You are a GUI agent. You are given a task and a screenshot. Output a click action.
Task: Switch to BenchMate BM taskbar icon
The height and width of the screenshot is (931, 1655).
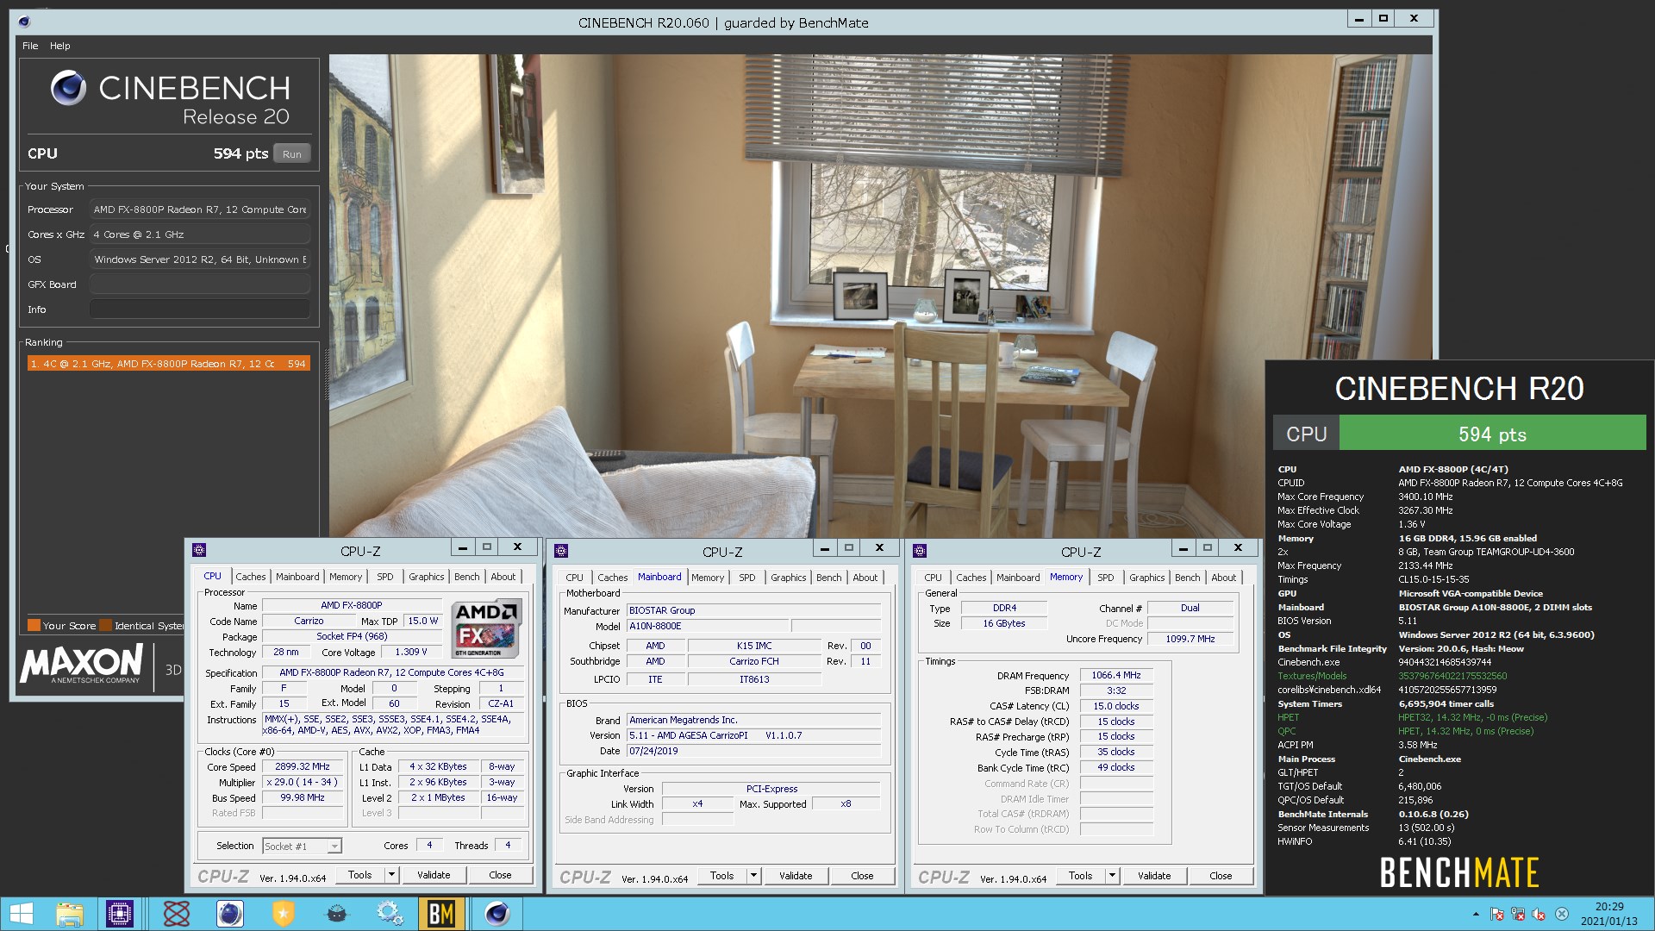(441, 914)
